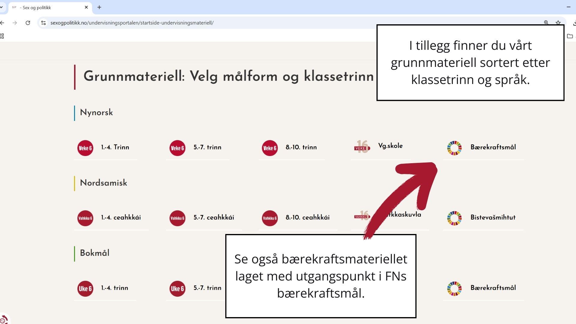The image size is (576, 324).
Task: Open the Nynorsk 8.-10. trinn link
Action: pyautogui.click(x=301, y=147)
